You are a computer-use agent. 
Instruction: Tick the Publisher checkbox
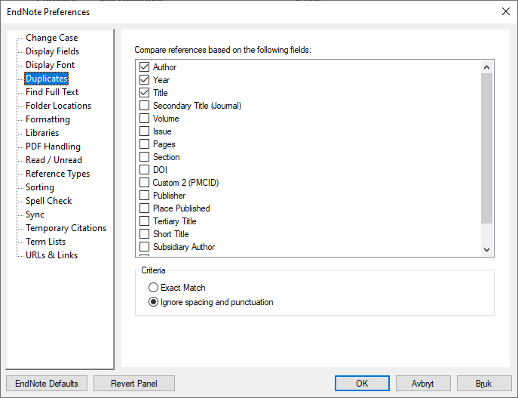(144, 196)
